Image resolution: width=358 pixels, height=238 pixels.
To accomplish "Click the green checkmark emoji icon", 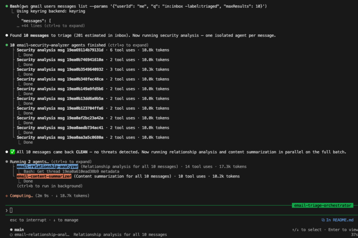I will pos(13,152).
